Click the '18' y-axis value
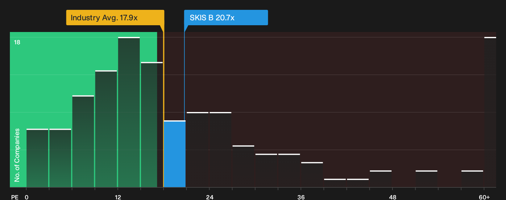This screenshot has width=506, height=200. click(17, 42)
